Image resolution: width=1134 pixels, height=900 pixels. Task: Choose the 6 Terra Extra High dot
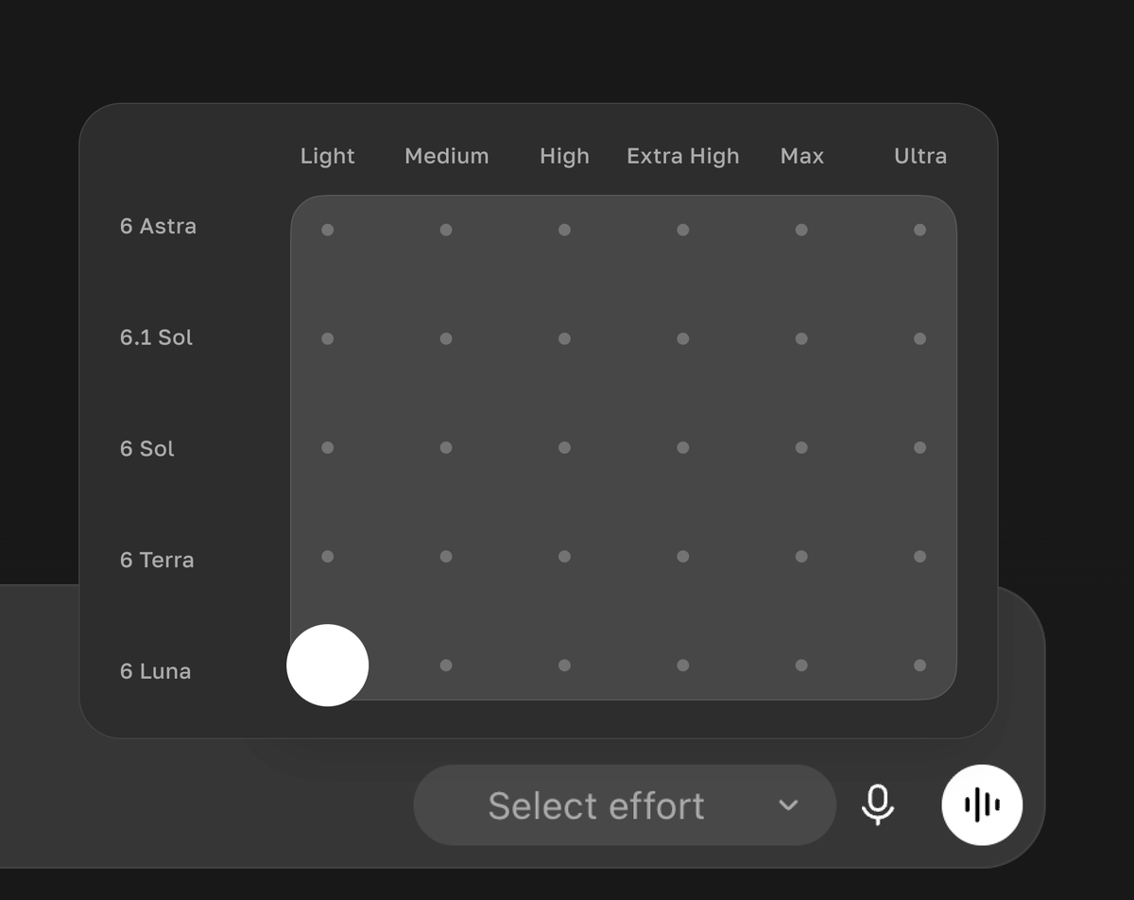click(683, 556)
